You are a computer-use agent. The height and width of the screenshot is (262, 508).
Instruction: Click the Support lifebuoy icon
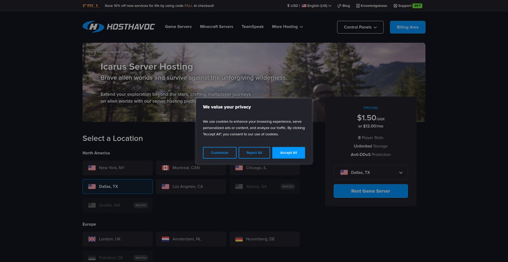point(395,6)
